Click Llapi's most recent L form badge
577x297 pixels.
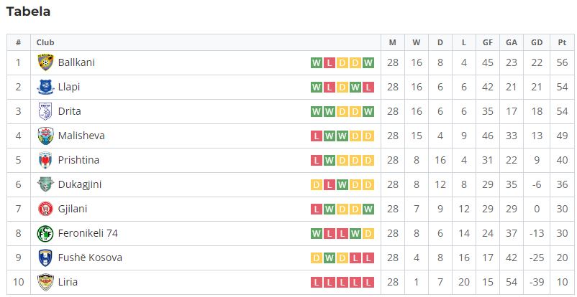pos(368,88)
